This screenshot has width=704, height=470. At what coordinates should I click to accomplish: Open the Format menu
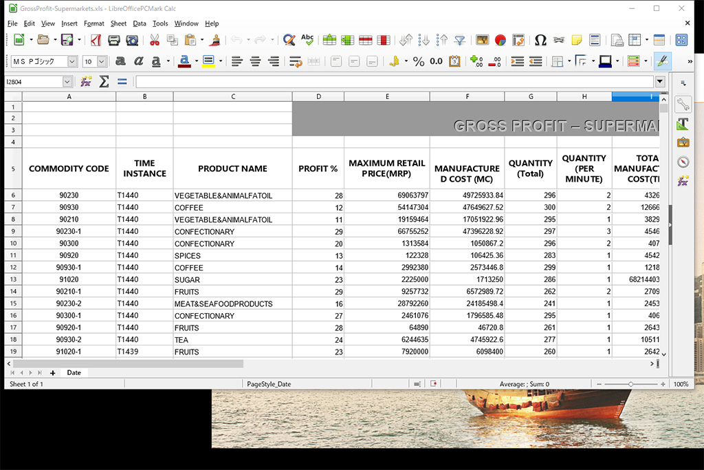(93, 23)
